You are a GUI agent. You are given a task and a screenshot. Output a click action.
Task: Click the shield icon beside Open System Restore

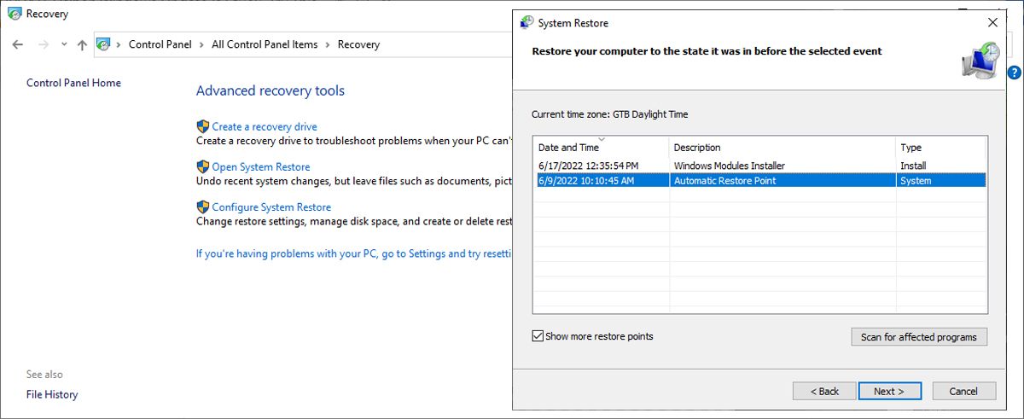point(203,166)
